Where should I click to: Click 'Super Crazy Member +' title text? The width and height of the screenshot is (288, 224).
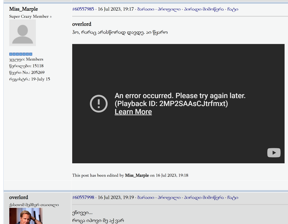click(30, 17)
